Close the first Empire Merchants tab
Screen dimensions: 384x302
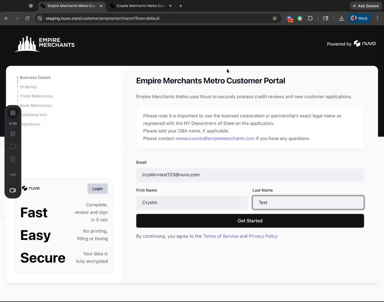(101, 6)
